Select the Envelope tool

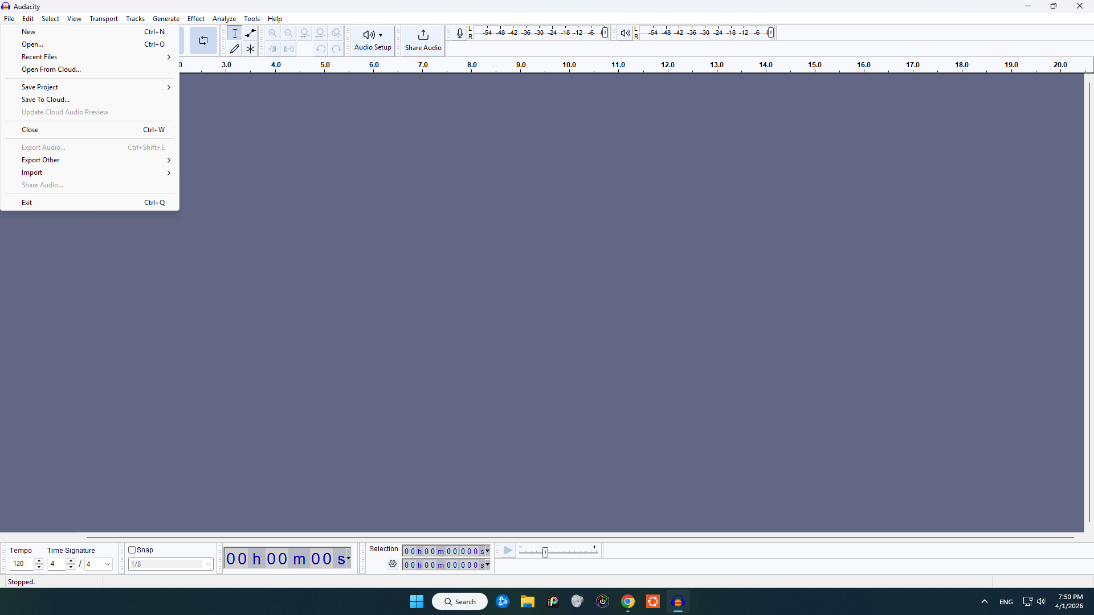click(250, 33)
